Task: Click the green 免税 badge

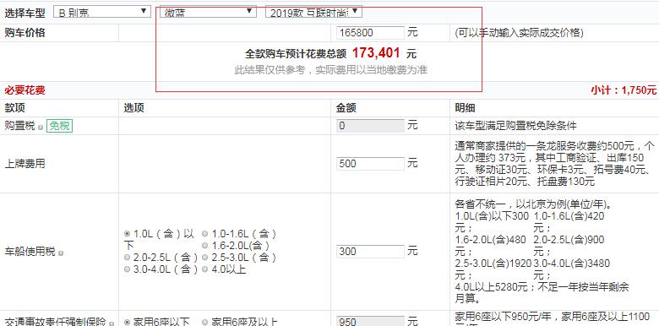Action: [x=60, y=126]
